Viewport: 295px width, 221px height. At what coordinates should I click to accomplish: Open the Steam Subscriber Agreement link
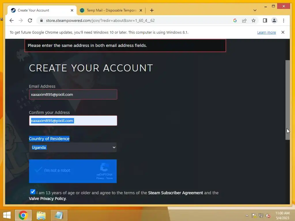[175, 193]
